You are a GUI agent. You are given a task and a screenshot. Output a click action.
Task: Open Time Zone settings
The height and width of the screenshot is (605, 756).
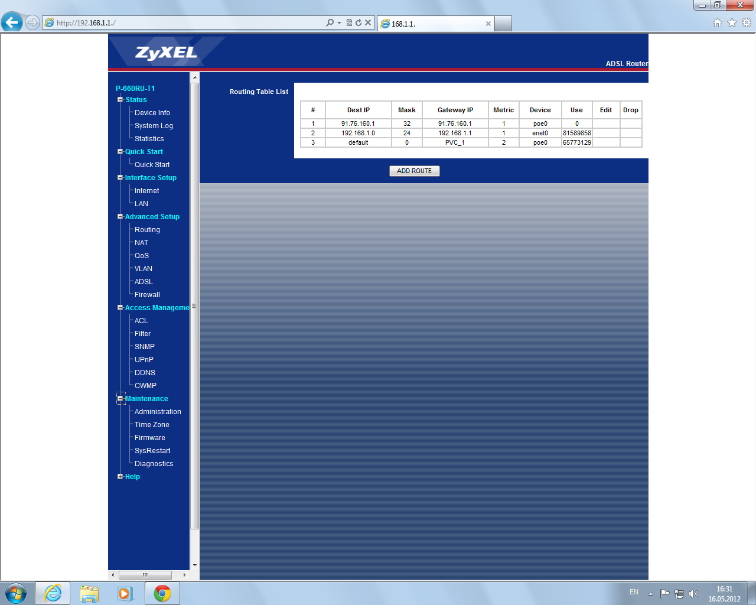tap(152, 425)
